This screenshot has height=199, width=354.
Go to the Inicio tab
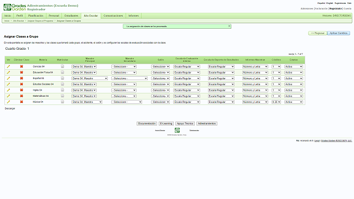[x=8, y=16]
